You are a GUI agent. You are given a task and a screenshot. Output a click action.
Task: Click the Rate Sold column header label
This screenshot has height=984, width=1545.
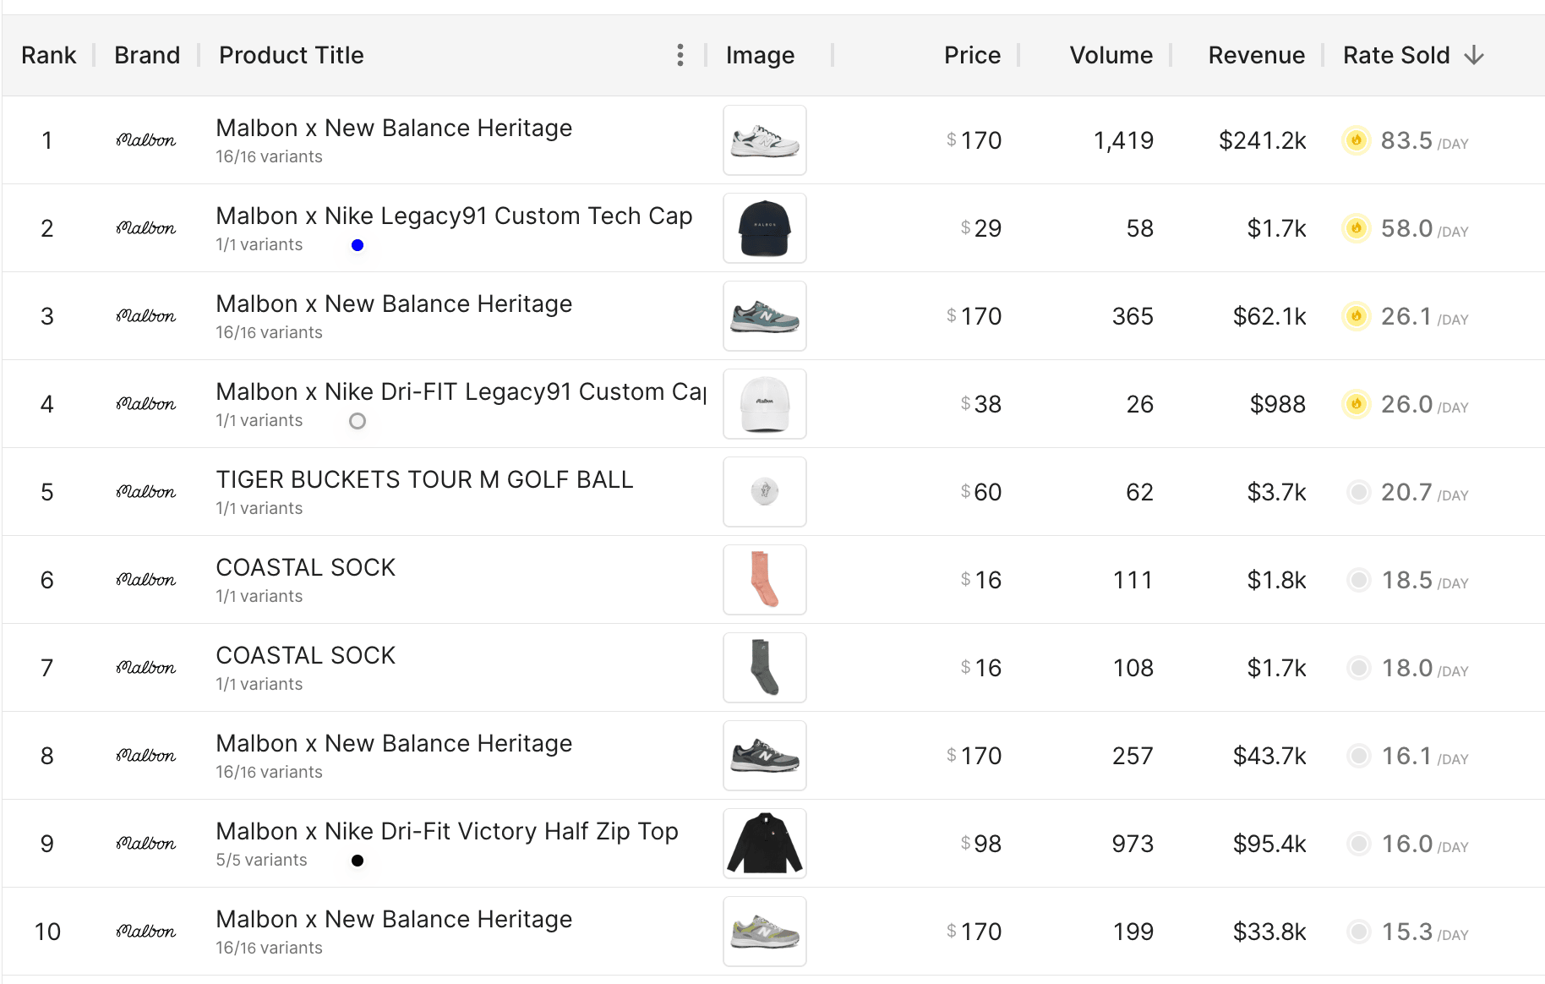tap(1396, 56)
